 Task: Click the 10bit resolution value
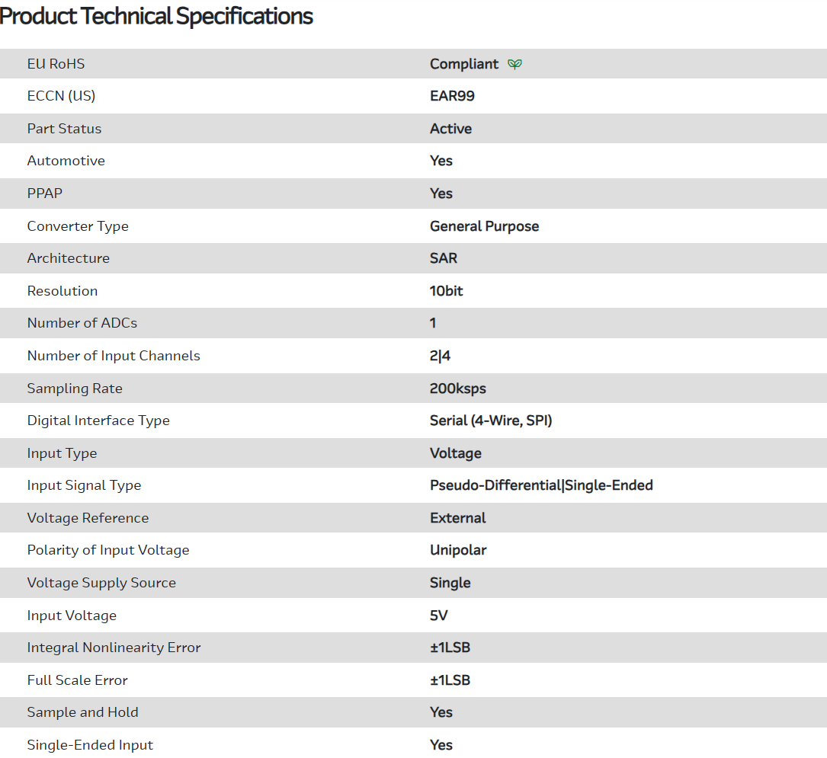(x=446, y=291)
